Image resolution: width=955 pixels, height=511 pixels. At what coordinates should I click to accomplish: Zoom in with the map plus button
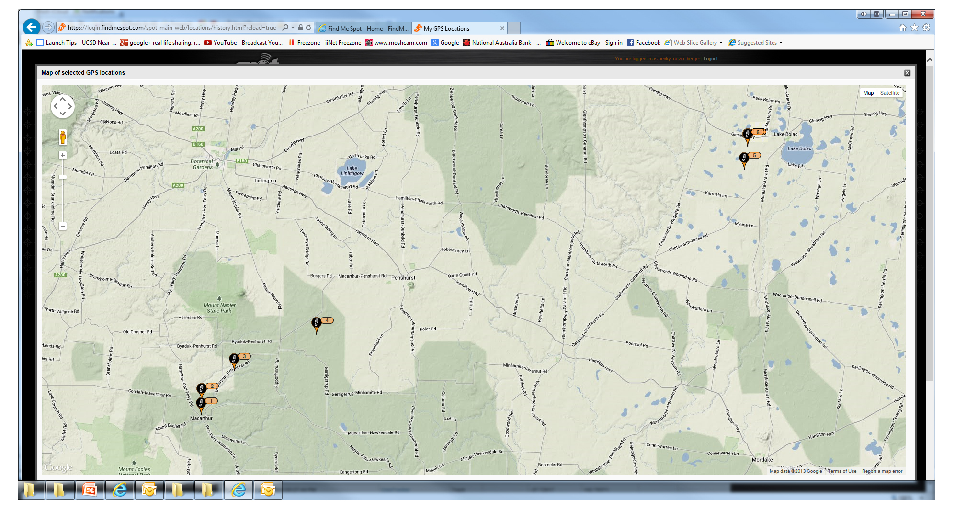pyautogui.click(x=63, y=155)
